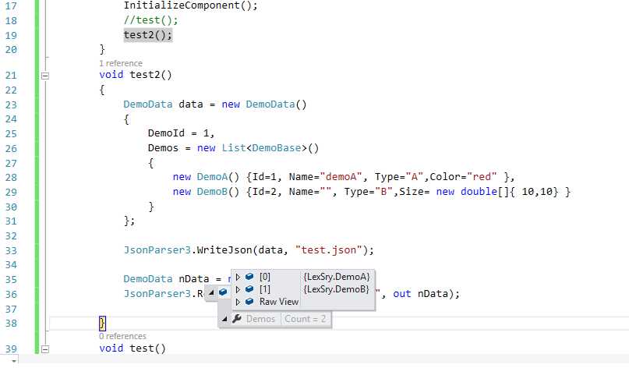This screenshot has width=629, height=368.
Task: Collapse the Demos Count = 2 datatip row
Action: (x=224, y=319)
